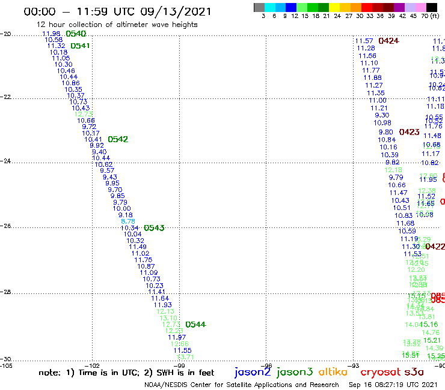This screenshot has height=390, width=445.
Task: Click the wave height value 10.34
Action: [130, 228]
